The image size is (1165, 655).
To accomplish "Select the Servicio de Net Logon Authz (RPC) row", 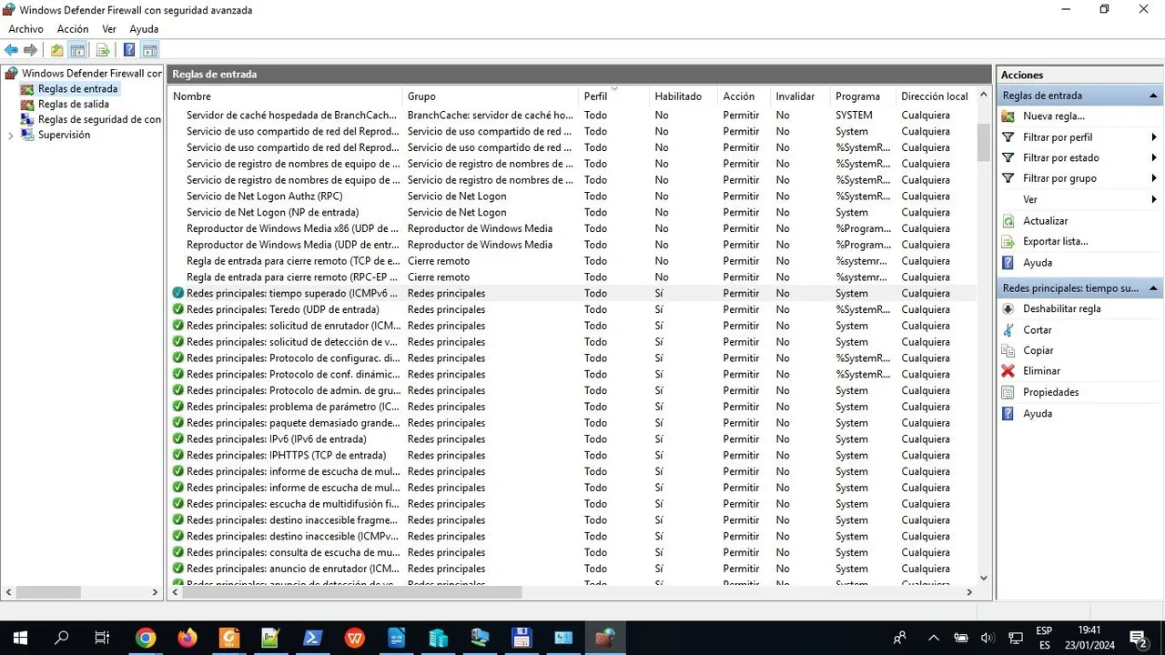I will (x=572, y=196).
